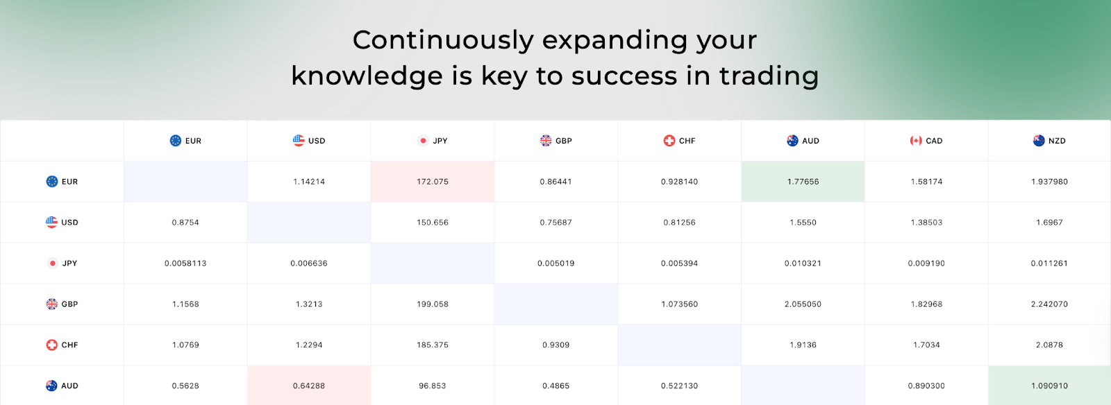This screenshot has height=405, width=1111.
Task: Select the GBP/JPY rate 199.058 cell
Action: [x=433, y=304]
